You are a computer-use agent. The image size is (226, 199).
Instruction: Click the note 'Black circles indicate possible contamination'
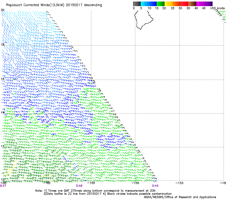point(139,194)
